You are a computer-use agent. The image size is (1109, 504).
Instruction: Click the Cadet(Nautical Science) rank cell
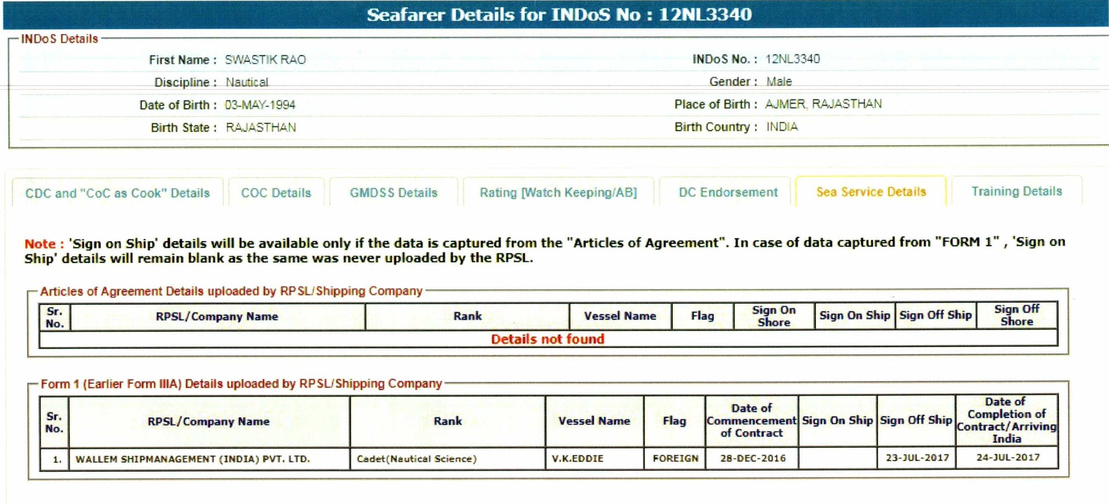[416, 459]
